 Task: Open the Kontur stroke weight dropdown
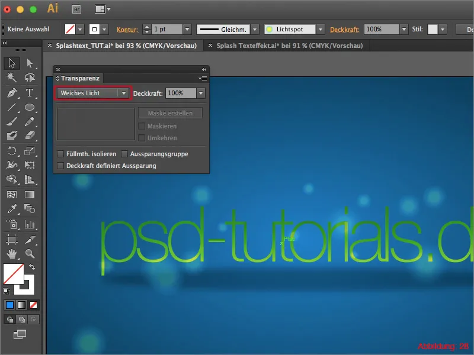pyautogui.click(x=187, y=29)
